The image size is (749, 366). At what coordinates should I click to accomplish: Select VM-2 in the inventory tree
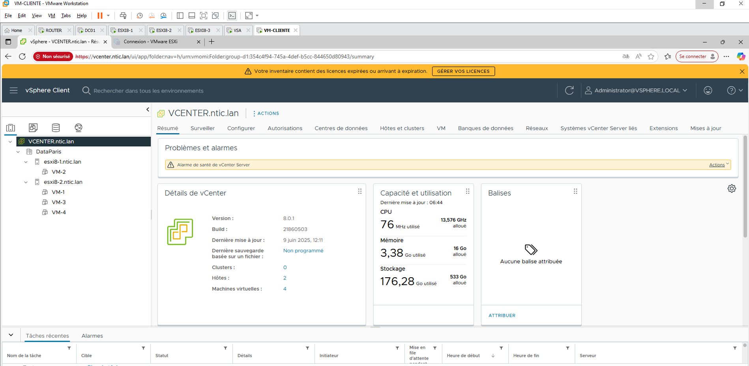[58, 172]
